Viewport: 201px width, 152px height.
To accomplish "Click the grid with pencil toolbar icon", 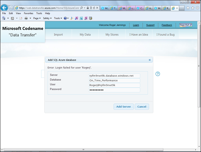I will [x=90, y=18].
